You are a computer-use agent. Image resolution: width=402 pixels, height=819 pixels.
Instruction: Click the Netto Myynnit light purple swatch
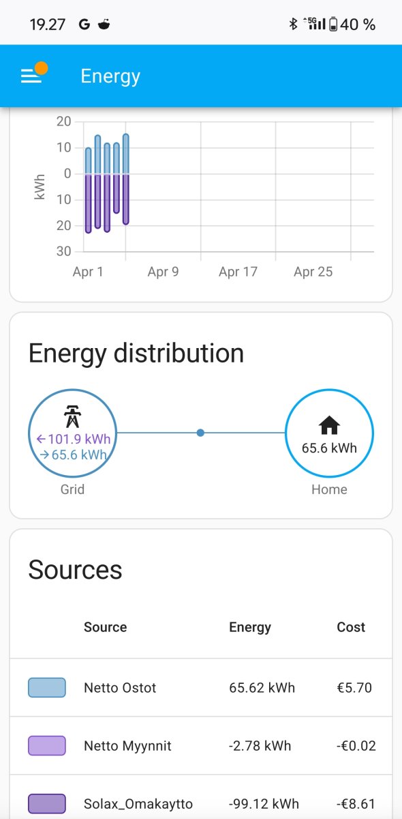(47, 745)
